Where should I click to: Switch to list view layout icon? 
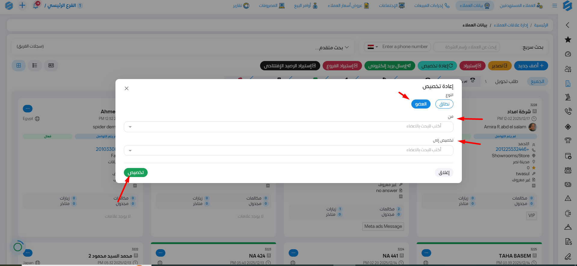(x=35, y=66)
